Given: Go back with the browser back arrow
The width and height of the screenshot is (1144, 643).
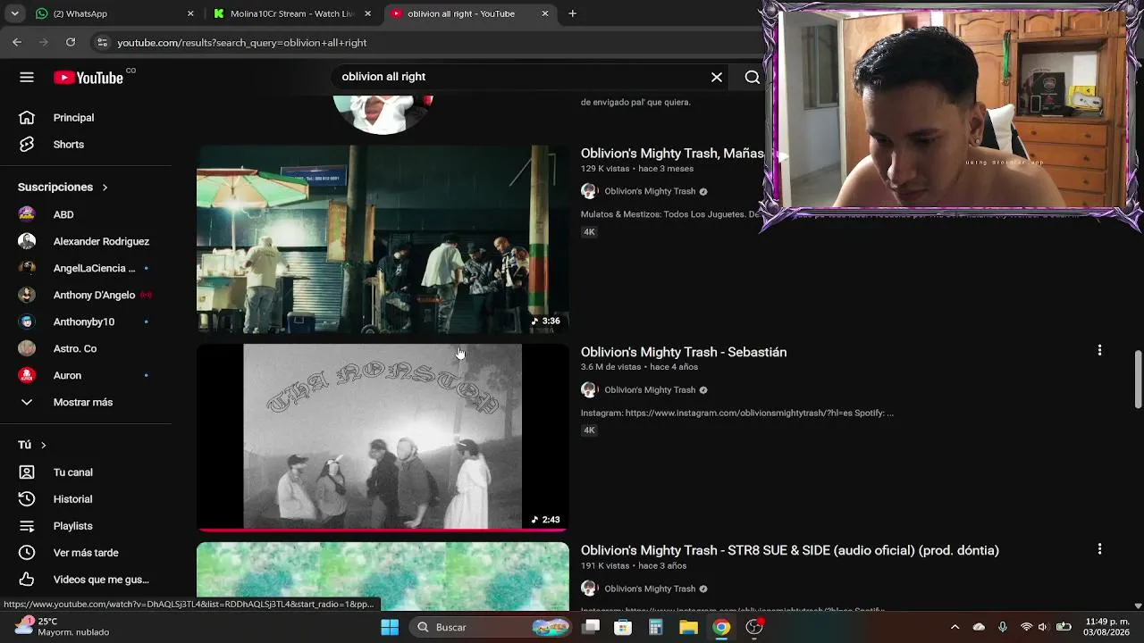Looking at the screenshot, I should click(17, 42).
